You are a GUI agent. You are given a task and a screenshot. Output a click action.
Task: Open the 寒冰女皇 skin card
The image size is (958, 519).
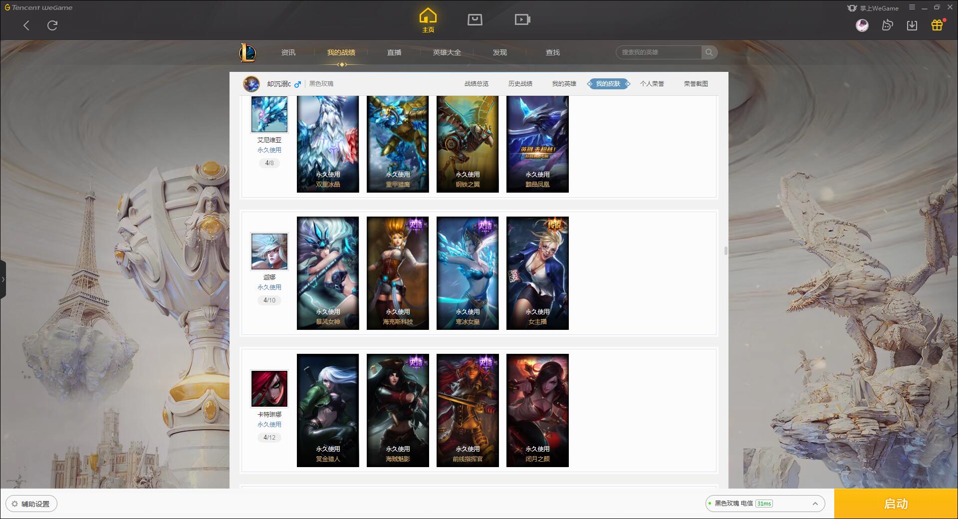[468, 273]
